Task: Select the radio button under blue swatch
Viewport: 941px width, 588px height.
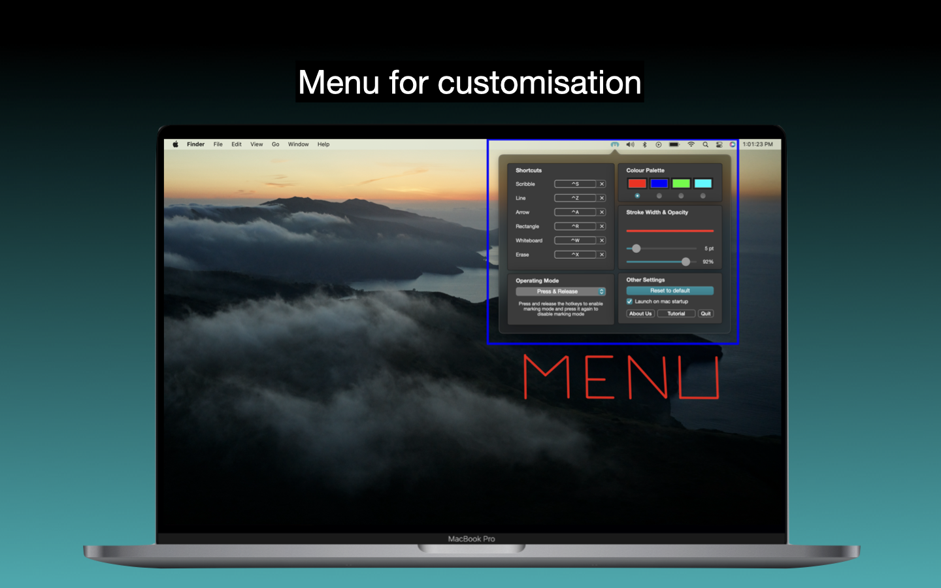Action: [x=659, y=196]
